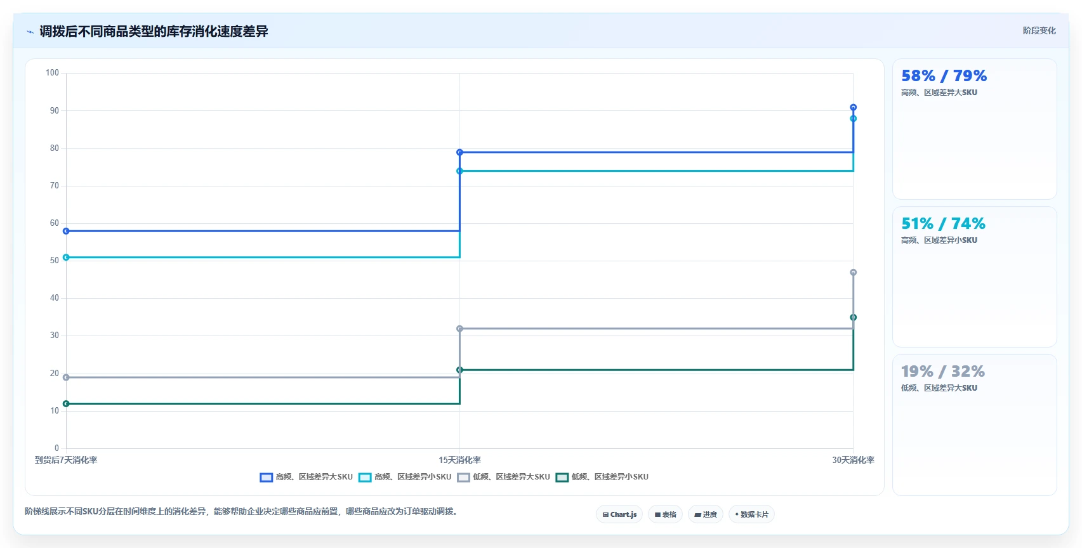Toggle the 低频、区域差异小SKU legend entry

(x=602, y=477)
